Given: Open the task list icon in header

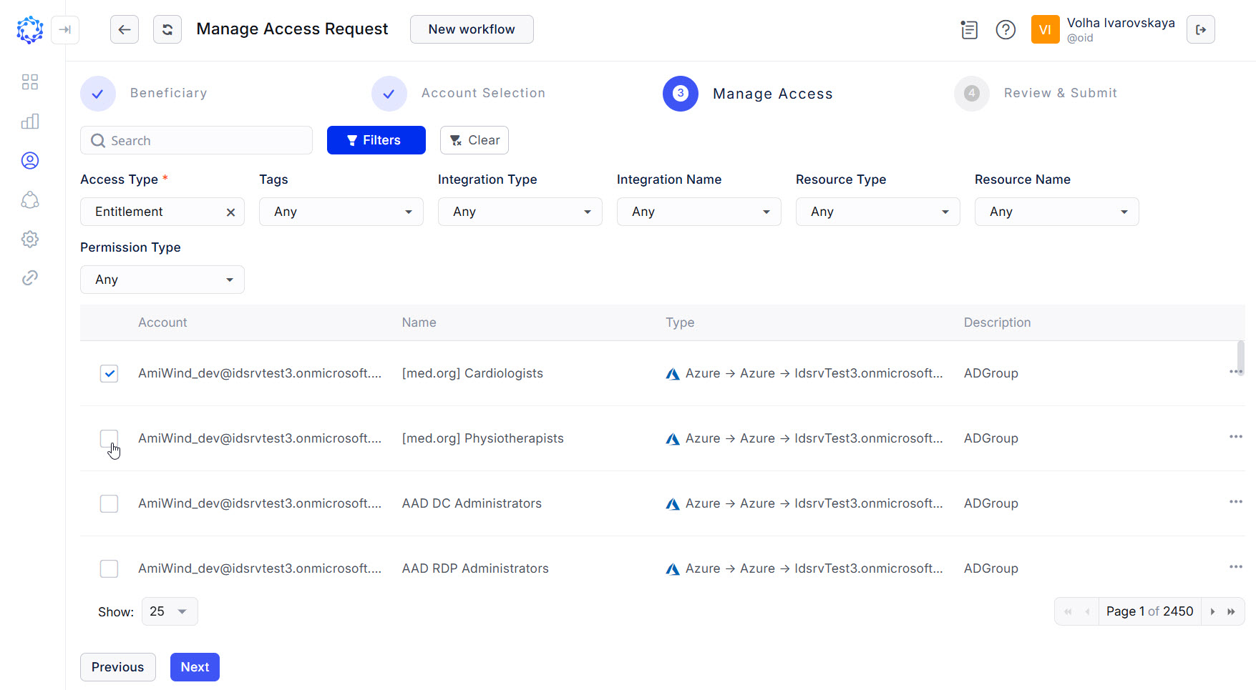Looking at the screenshot, I should [x=969, y=29].
